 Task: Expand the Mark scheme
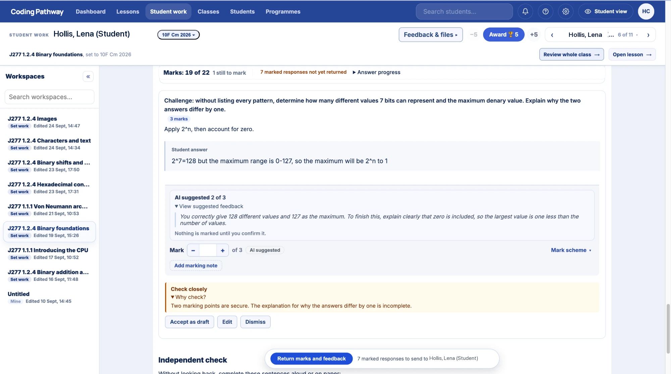click(x=571, y=250)
